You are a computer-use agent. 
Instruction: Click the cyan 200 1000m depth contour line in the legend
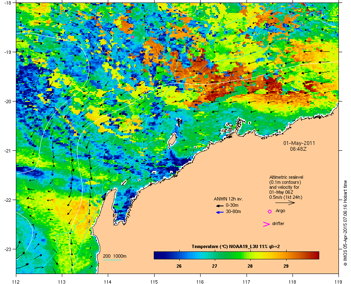[112, 260]
